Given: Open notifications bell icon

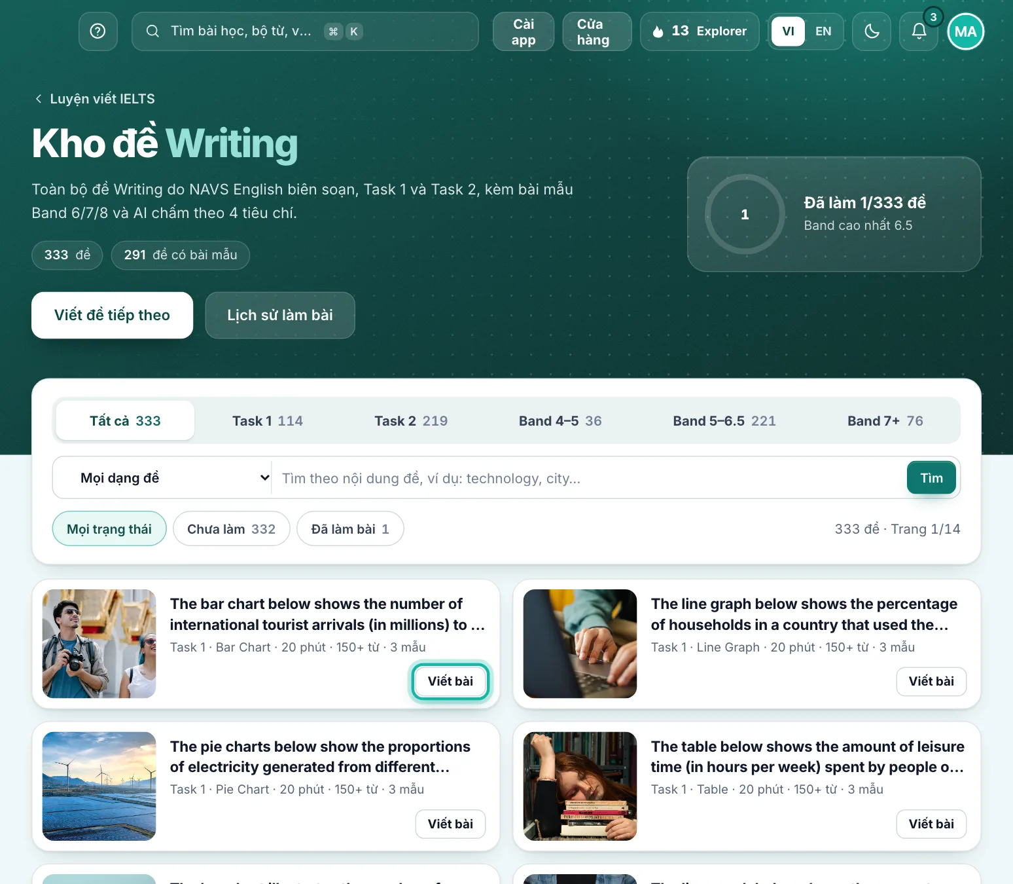Looking at the screenshot, I should point(919,31).
